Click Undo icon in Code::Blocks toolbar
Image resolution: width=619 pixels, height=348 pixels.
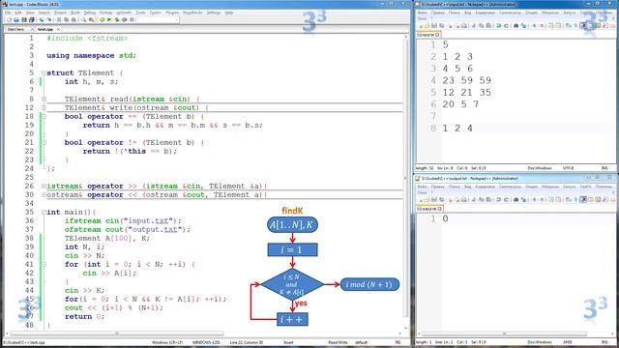42,19
